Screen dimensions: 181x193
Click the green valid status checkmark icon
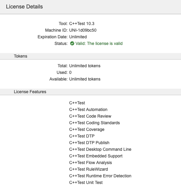coord(72,43)
